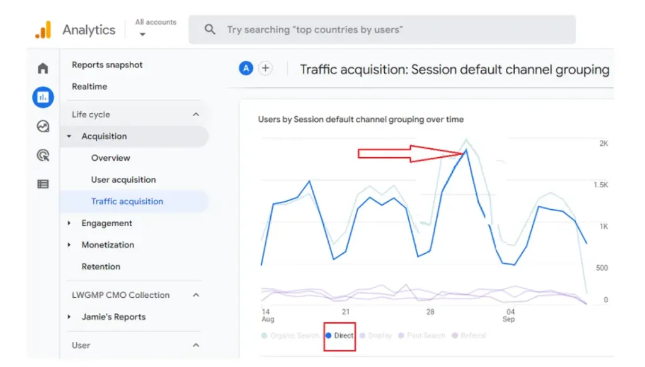Select the Reports bar chart icon
This screenshot has height=367, width=645.
click(x=43, y=97)
